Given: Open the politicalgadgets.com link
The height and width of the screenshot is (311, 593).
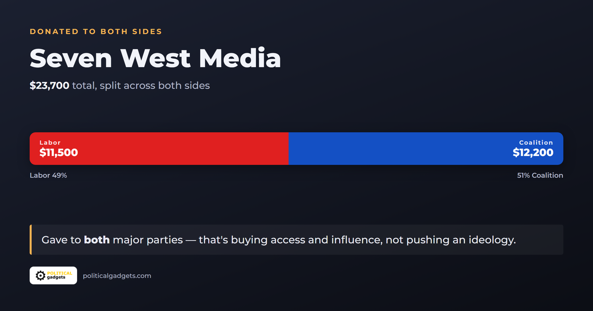Looking at the screenshot, I should click(117, 275).
